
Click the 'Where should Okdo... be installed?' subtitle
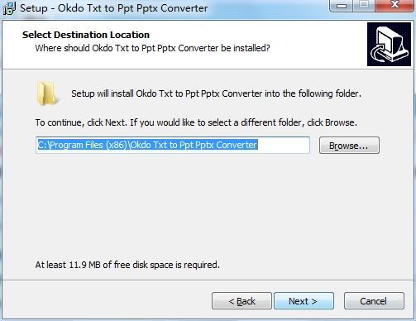coord(152,48)
